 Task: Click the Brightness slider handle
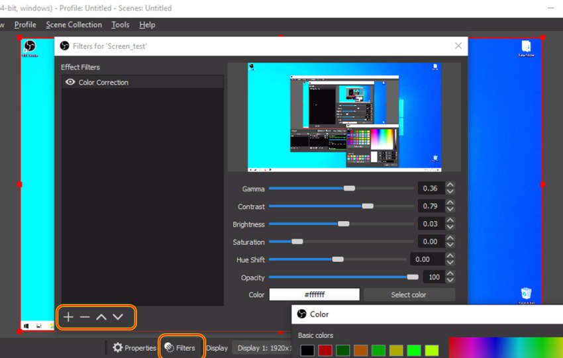point(344,224)
